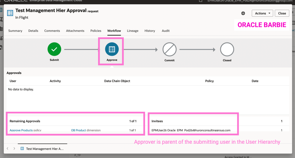Click the request list icon beside the title

(10, 13)
